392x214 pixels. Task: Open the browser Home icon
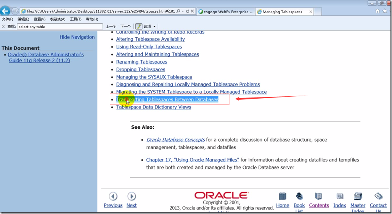(x=378, y=11)
